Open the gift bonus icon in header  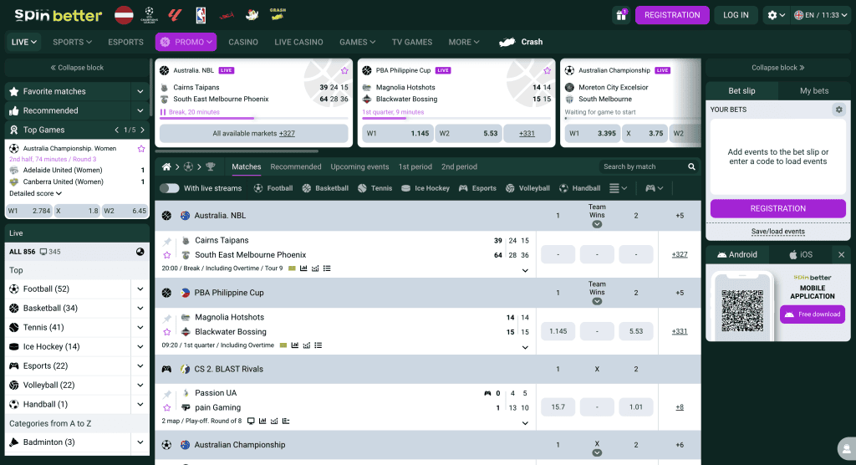(x=620, y=15)
